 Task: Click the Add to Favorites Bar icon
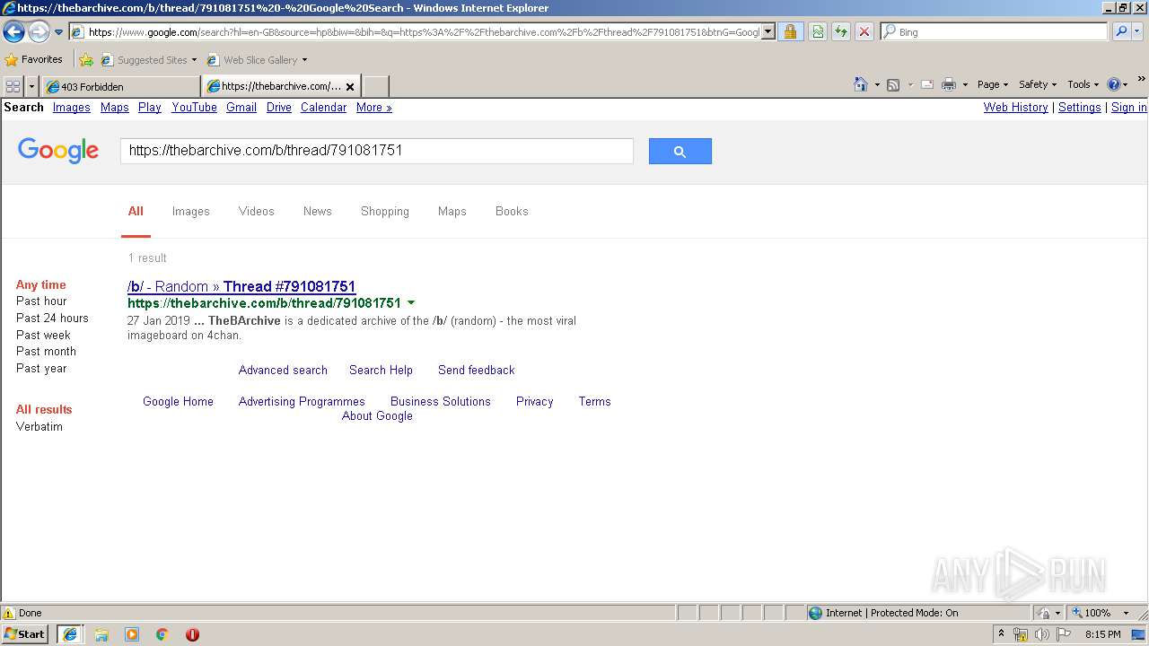point(86,60)
